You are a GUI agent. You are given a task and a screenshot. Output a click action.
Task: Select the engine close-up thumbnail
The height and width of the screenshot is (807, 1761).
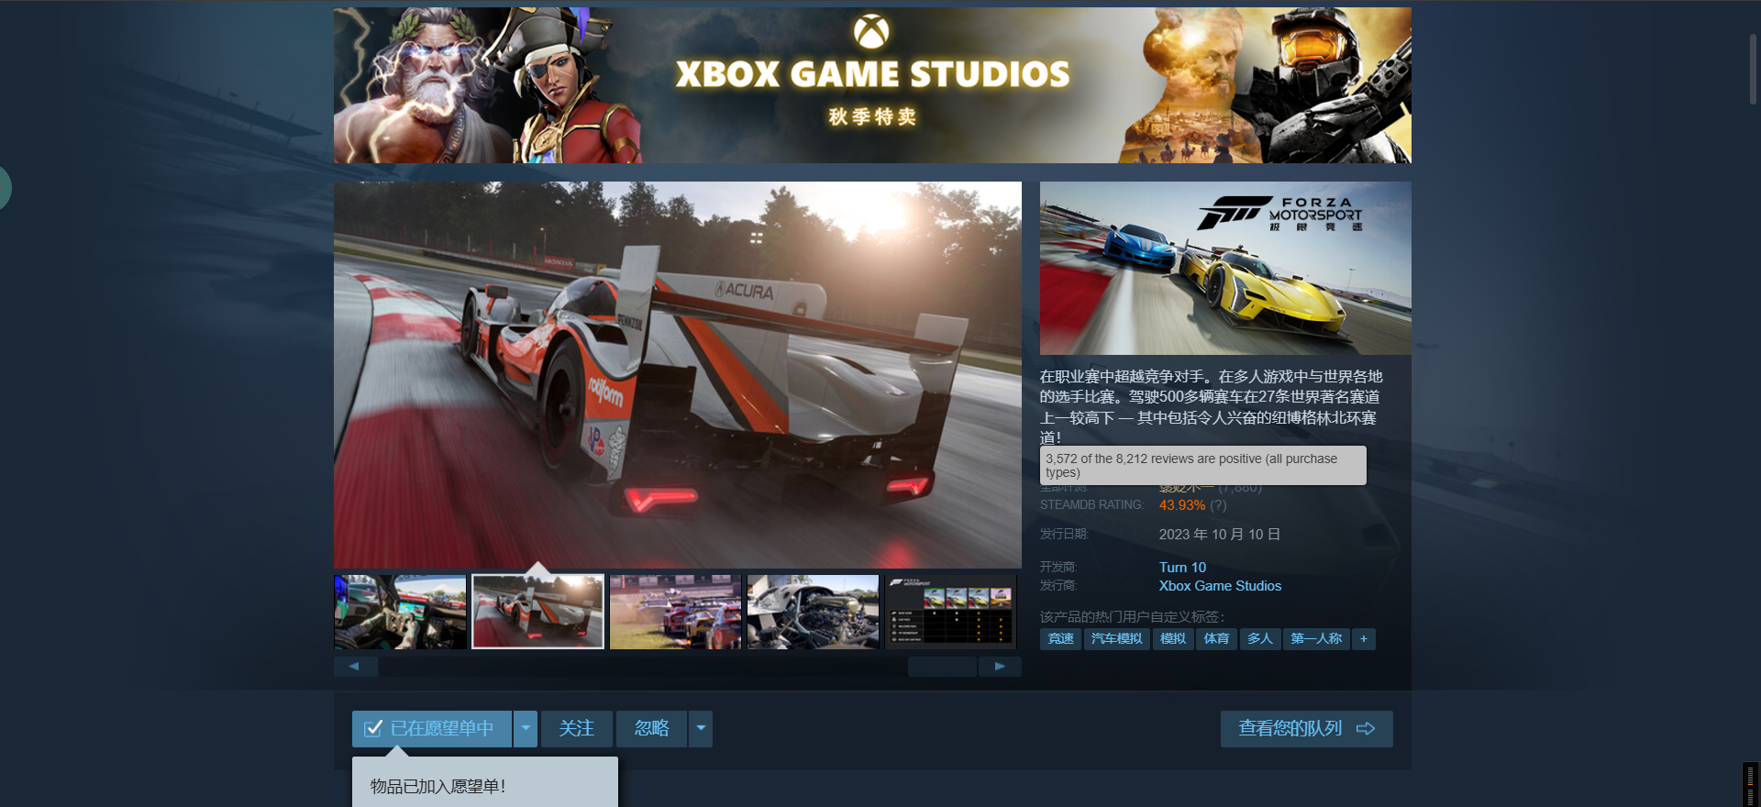pyautogui.click(x=813, y=612)
